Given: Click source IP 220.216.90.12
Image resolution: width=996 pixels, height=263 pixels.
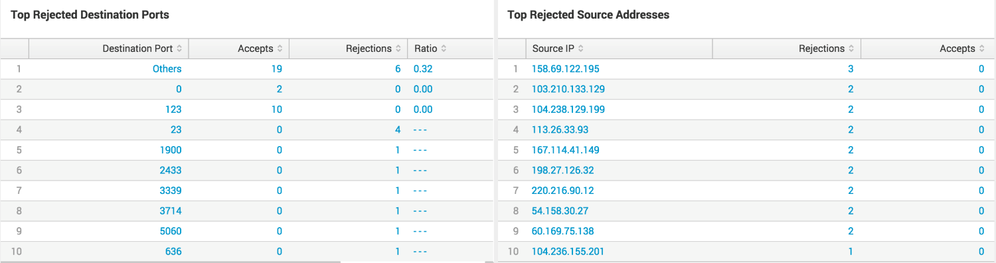Looking at the screenshot, I should 563,191.
